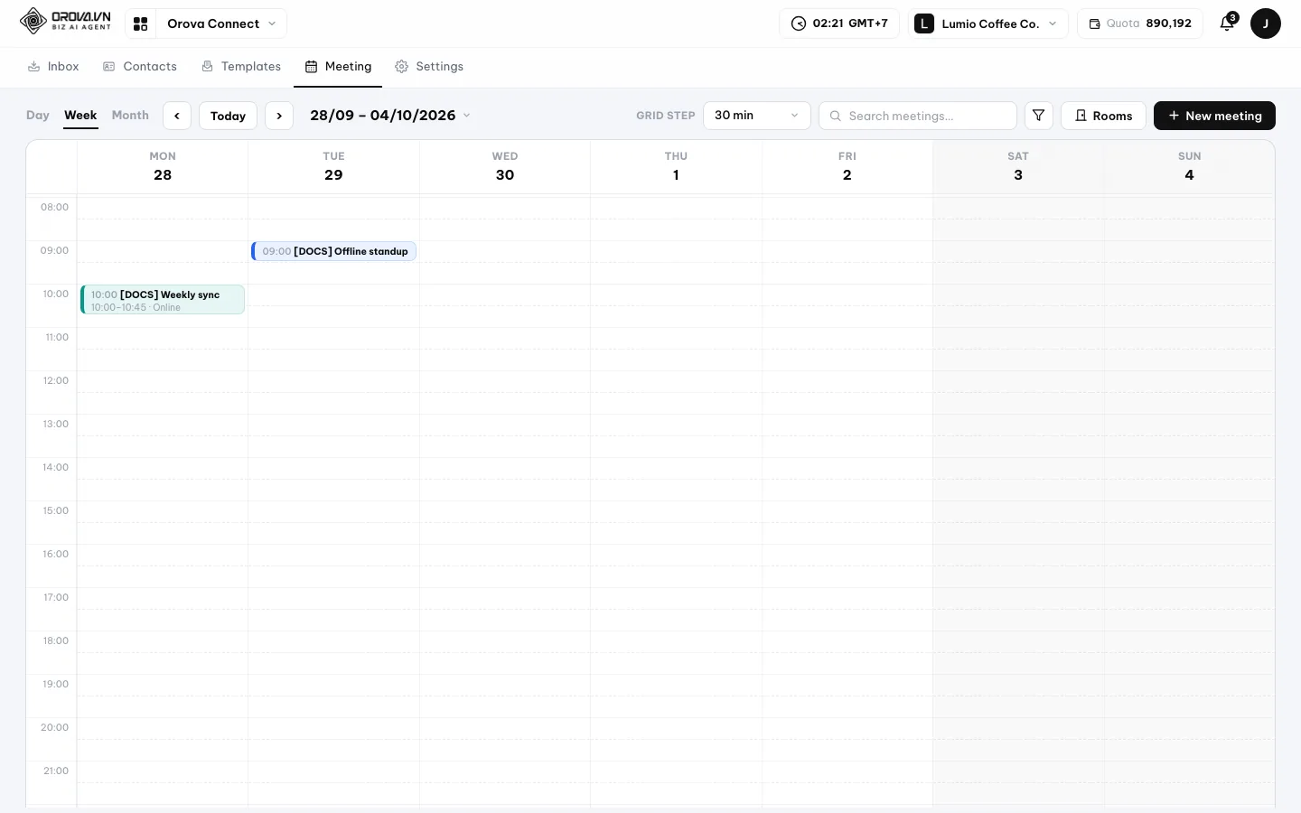The width and height of the screenshot is (1301, 813).
Task: Go to the Inbox tab
Action: (53, 67)
